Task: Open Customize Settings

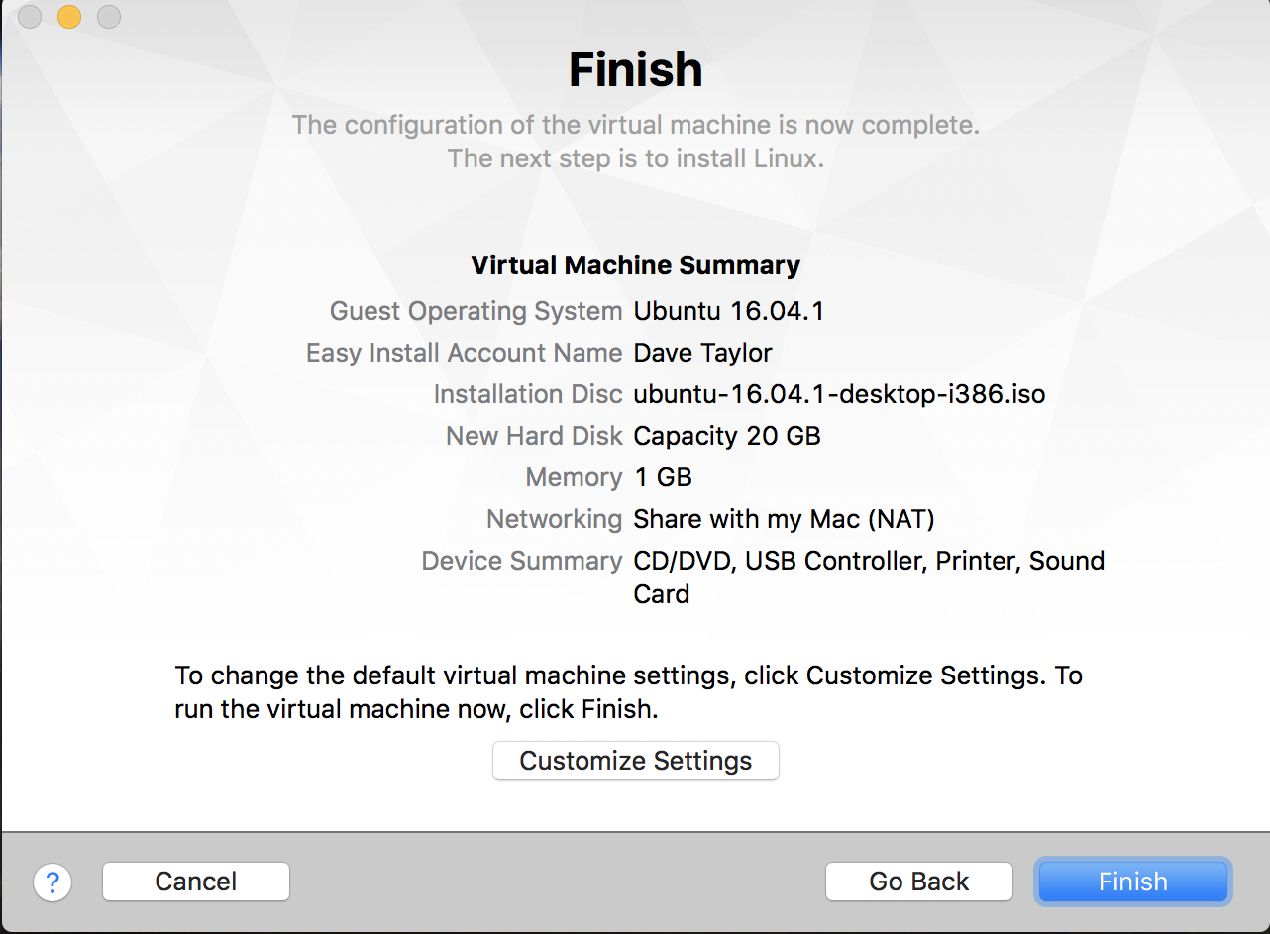Action: 636,761
